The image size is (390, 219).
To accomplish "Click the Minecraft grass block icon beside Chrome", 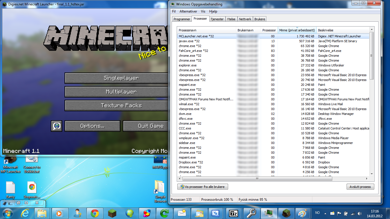I will click(x=112, y=213).
